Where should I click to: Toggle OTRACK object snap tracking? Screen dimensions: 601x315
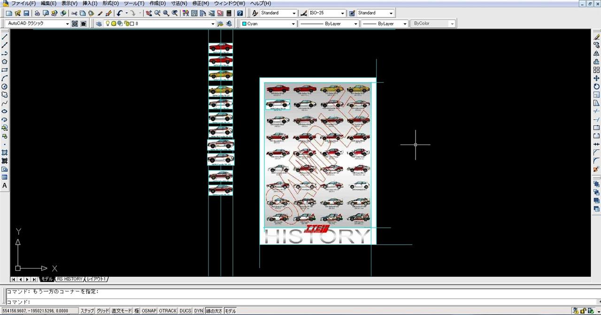tap(168, 311)
